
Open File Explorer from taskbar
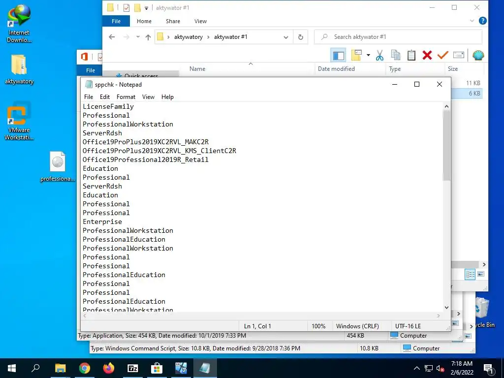click(60, 368)
